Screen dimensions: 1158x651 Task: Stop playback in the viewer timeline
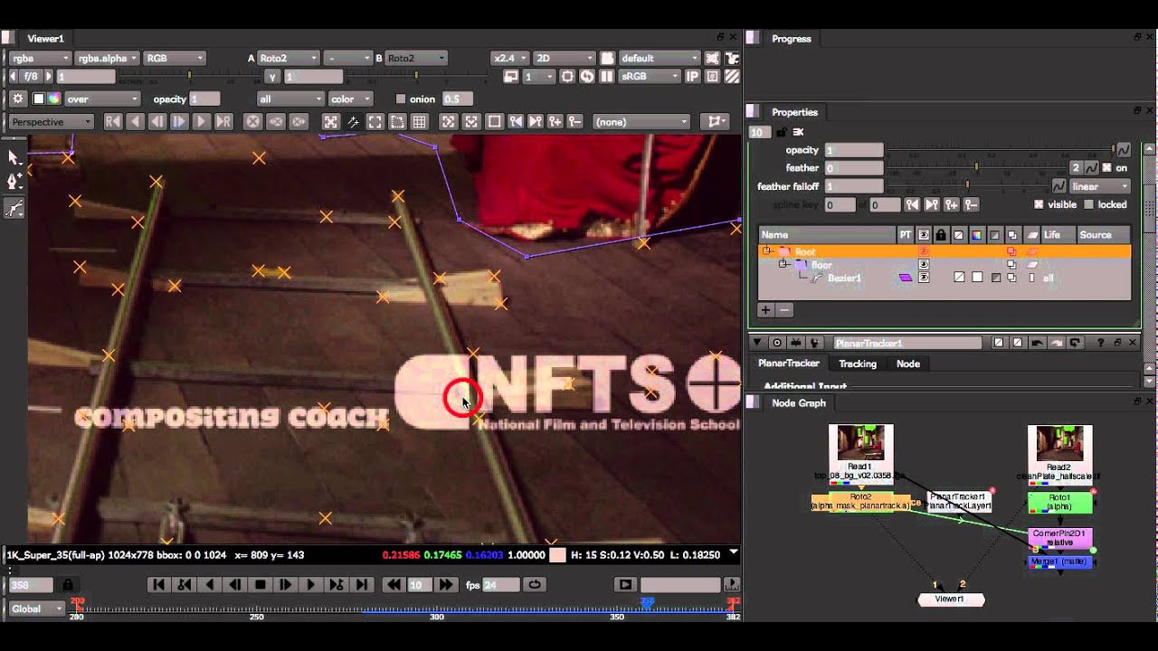tap(261, 585)
